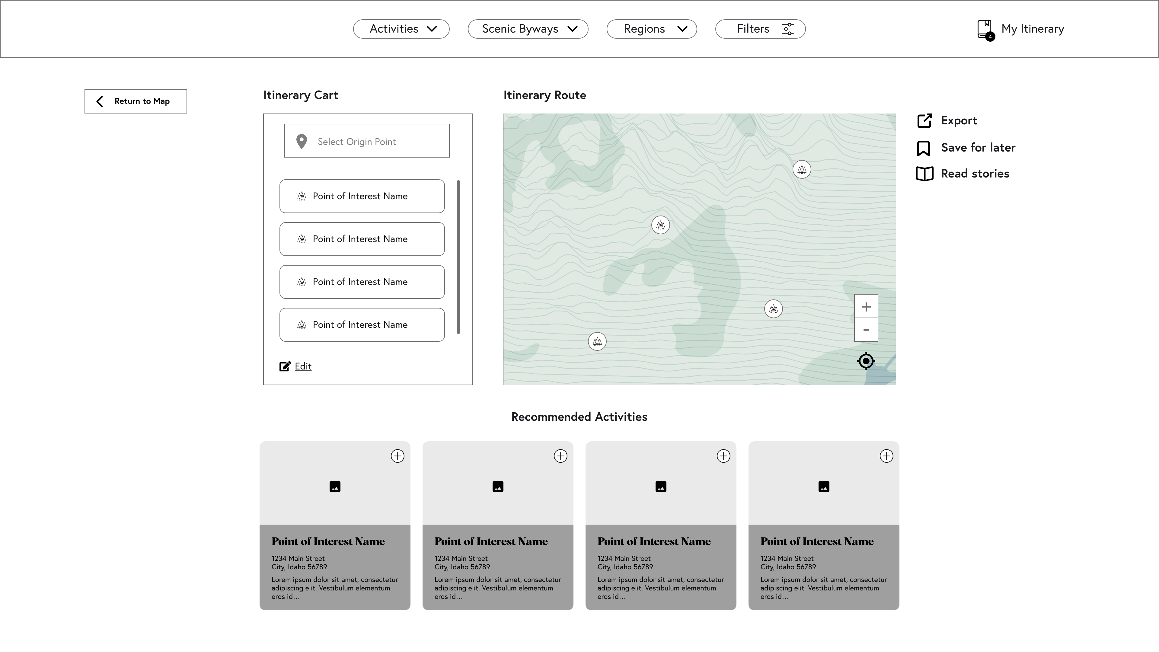Open the Filters panel button

760,29
